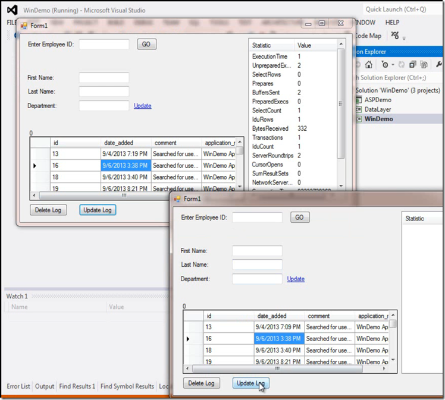
Task: Click the Refresh icon in Solution Explorer
Action: (402, 65)
